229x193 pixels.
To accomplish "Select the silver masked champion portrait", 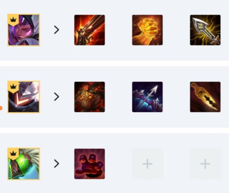I will click(24, 97).
